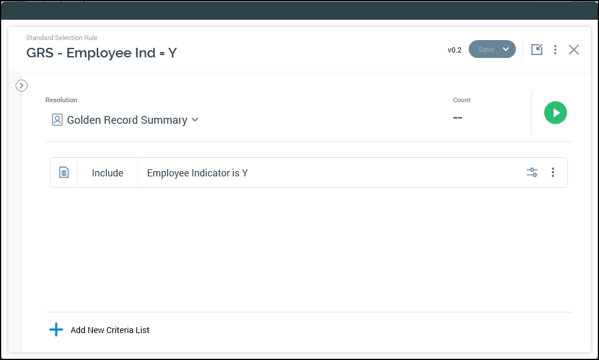
Task: Toggle the Include setting on the criteria row
Action: 108,173
